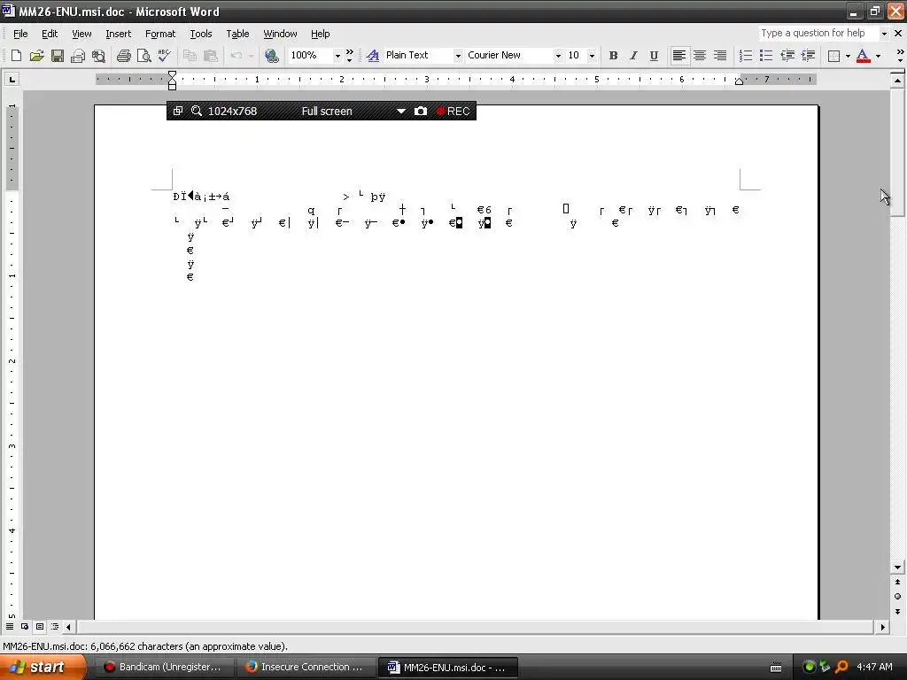The width and height of the screenshot is (907, 680).
Task: Click MM26-ENU.msi.doc taskbar button
Action: pos(447,668)
